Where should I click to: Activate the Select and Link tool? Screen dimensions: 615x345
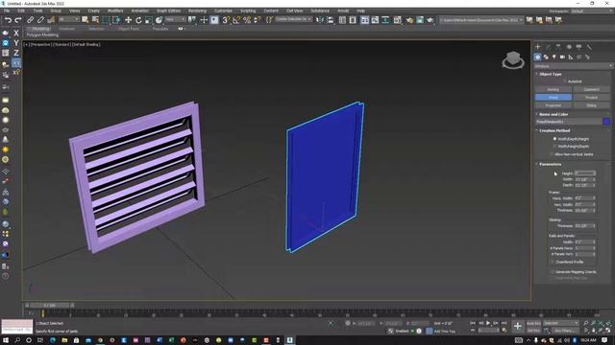30,20
